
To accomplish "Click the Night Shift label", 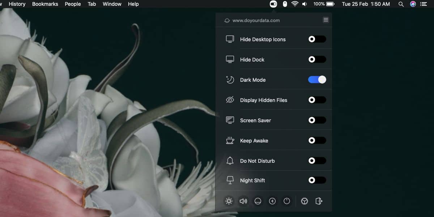I will [252, 180].
